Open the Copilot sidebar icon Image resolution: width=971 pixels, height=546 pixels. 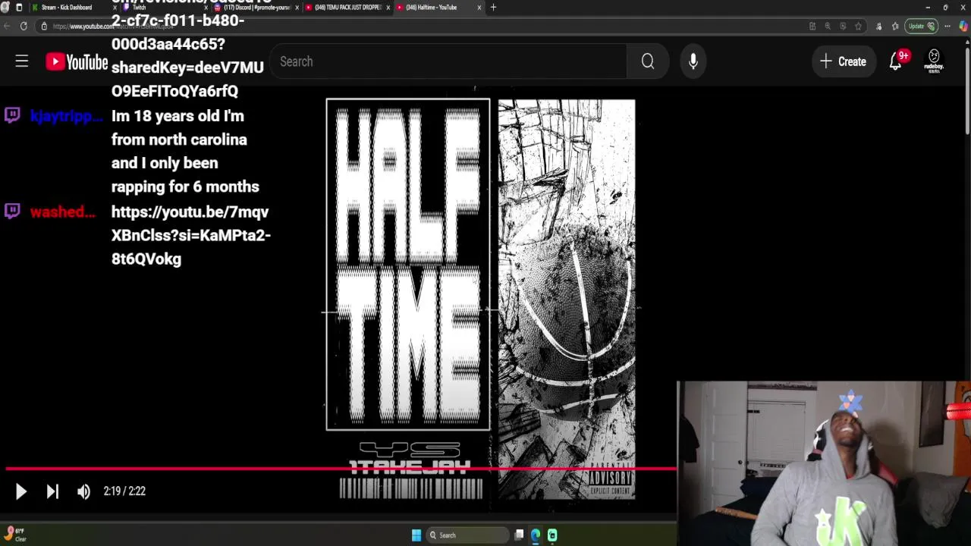[x=963, y=26]
